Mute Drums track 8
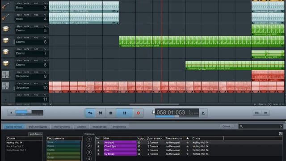The width and height of the screenshot is (286, 161). point(26,61)
